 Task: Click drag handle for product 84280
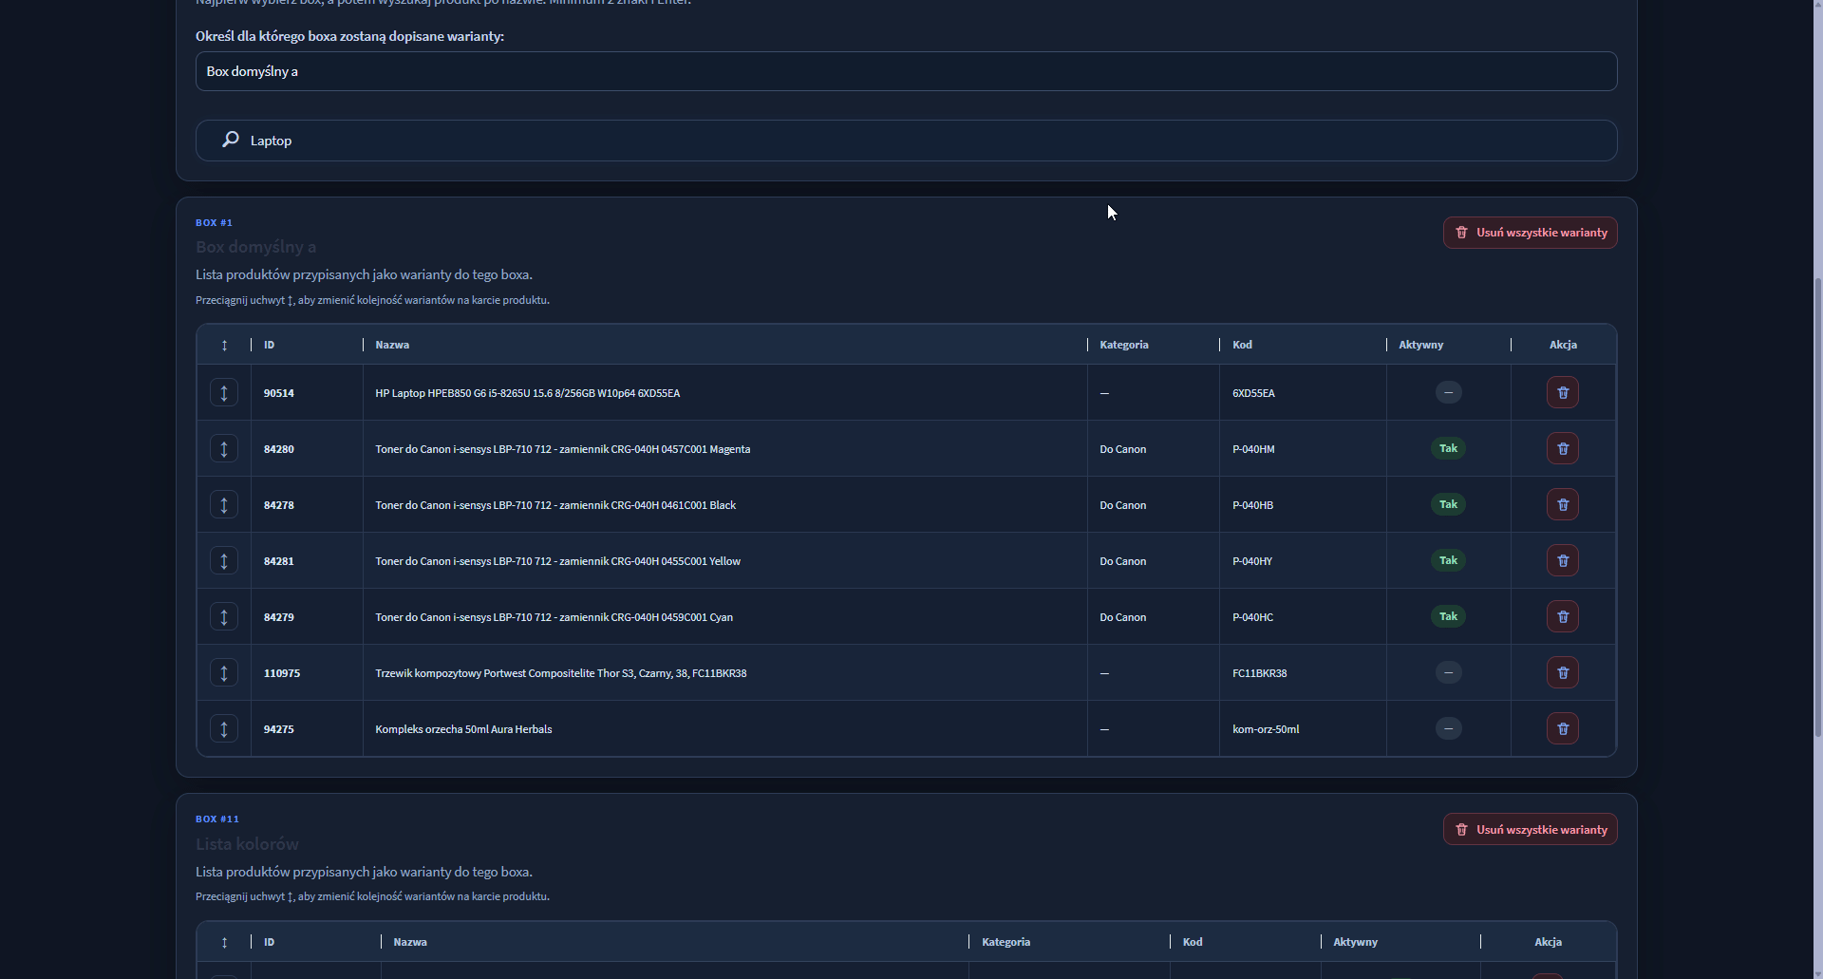(x=224, y=448)
